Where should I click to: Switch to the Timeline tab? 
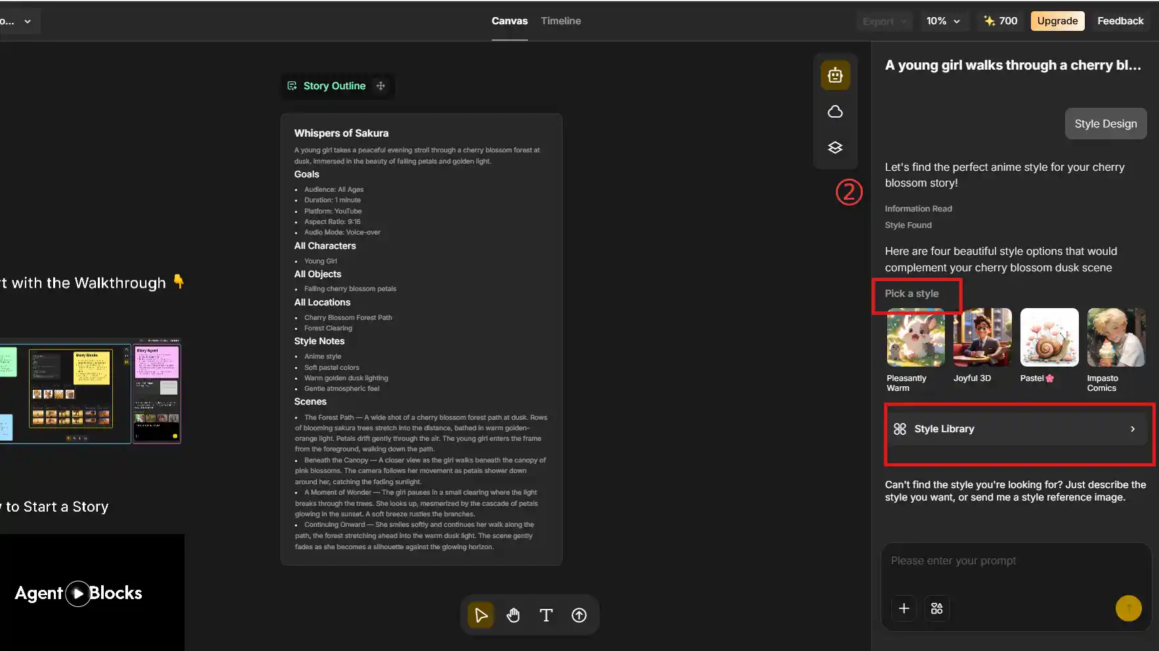[x=561, y=21]
